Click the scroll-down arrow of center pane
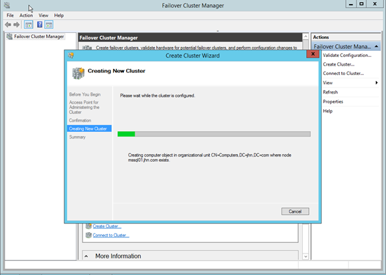The width and height of the screenshot is (386, 275). 306,256
